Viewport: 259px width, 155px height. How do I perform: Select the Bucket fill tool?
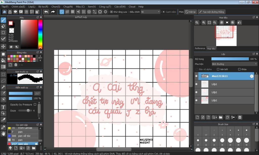3,60
